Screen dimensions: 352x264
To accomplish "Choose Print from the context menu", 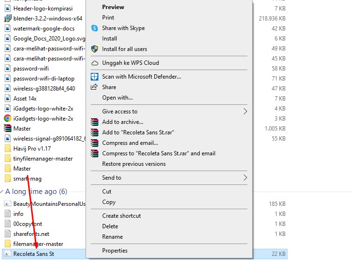I will [x=108, y=18].
